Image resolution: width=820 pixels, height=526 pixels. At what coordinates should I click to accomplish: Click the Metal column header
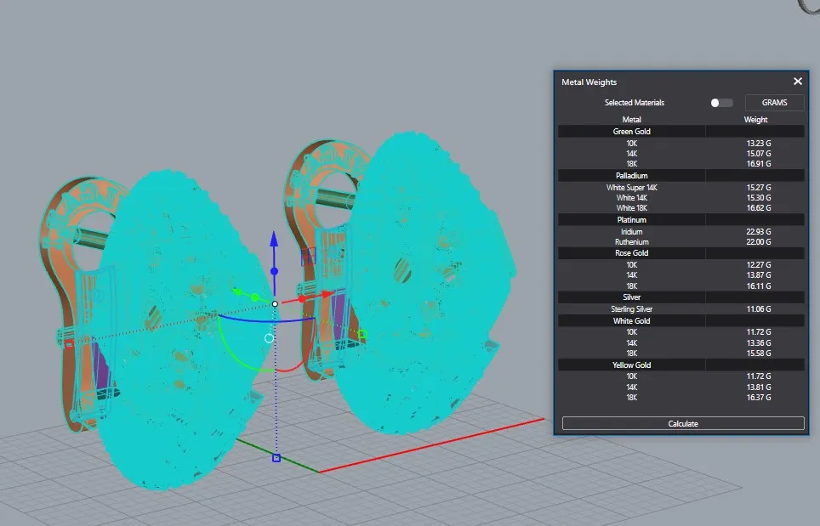click(632, 120)
